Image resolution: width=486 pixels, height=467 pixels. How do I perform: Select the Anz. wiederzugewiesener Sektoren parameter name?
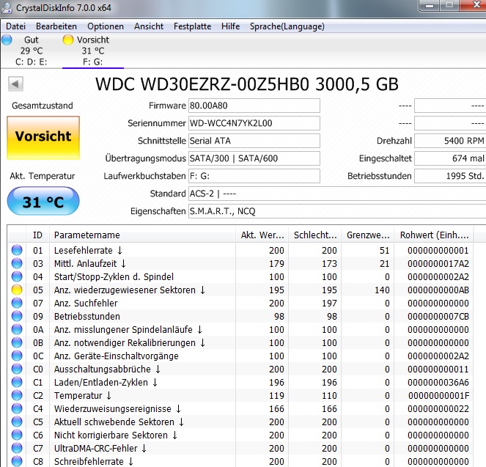pyautogui.click(x=130, y=290)
